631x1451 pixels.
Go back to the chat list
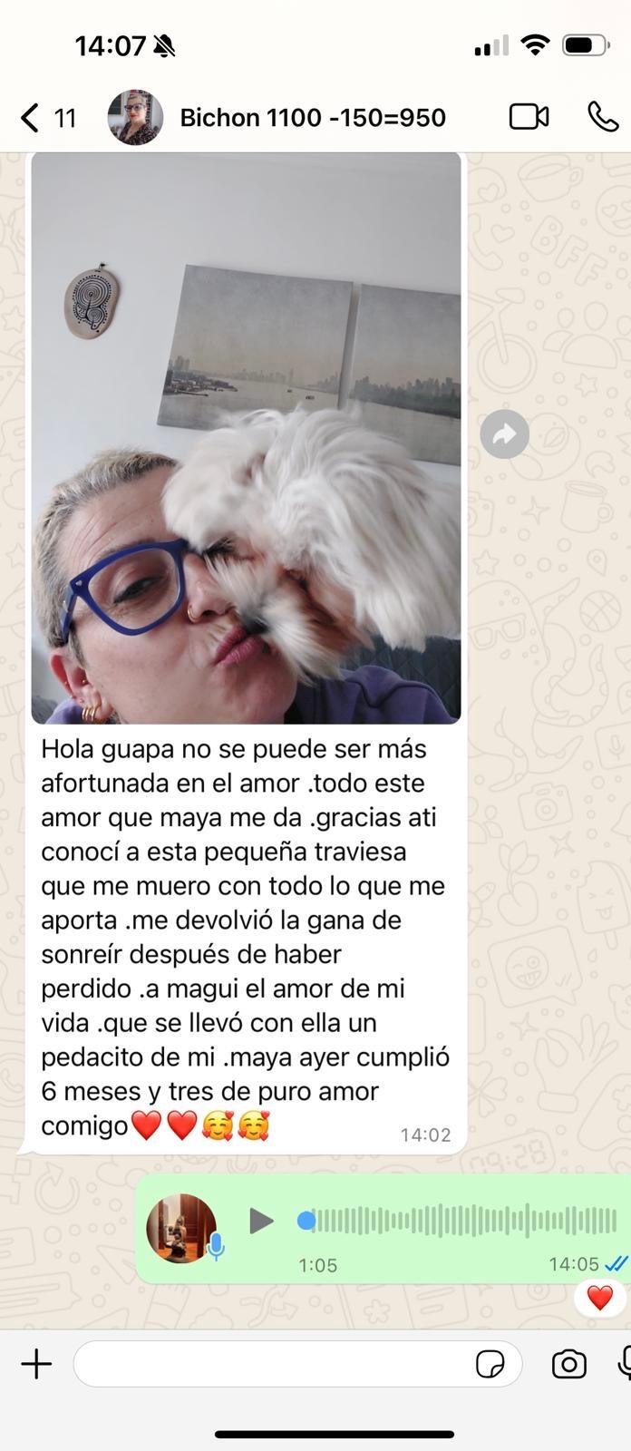pos(30,118)
